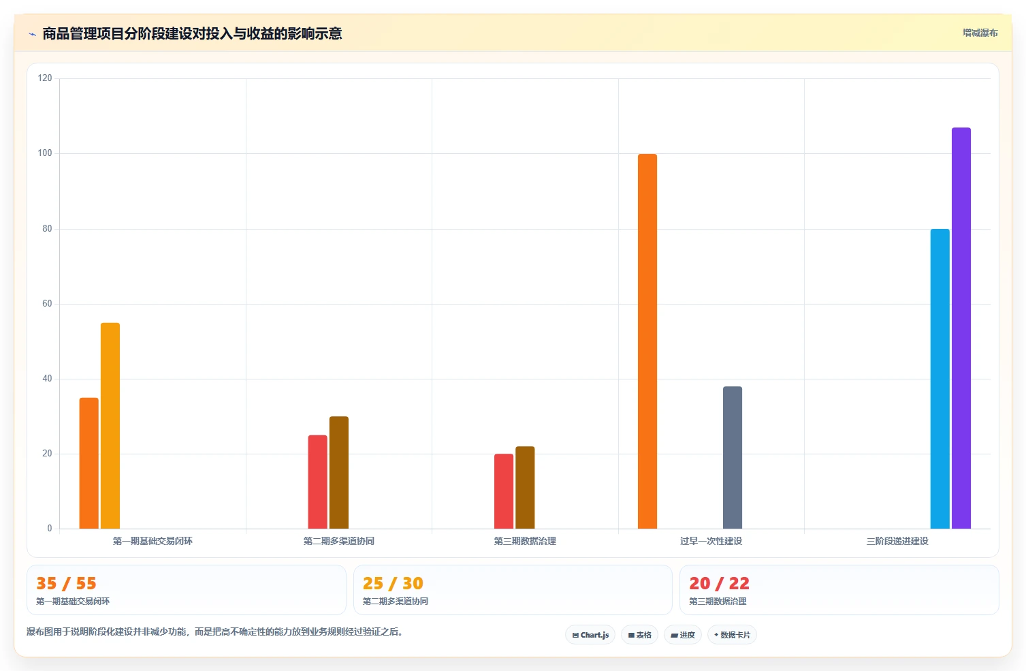Screen dimensions: 1026x671
Task: Click the 120 y-axis tick label
Action: click(45, 78)
